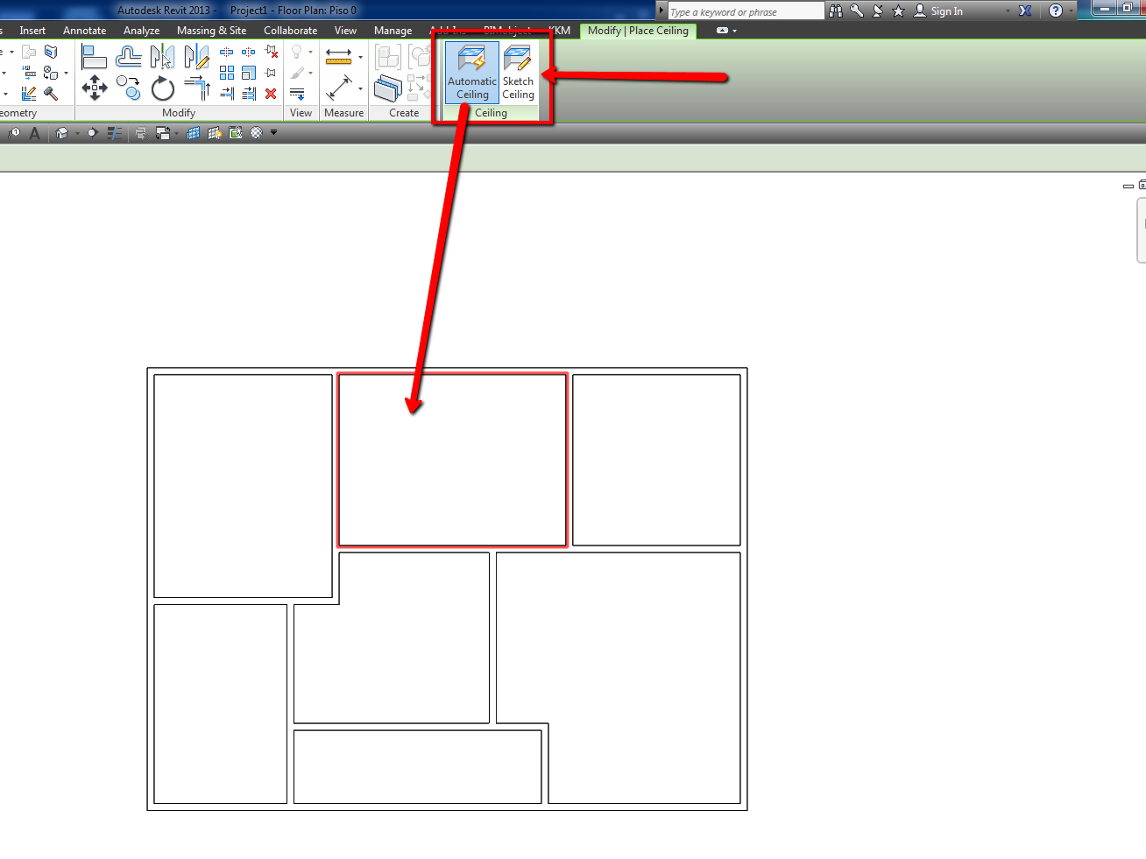Choose the Offset tool
The width and height of the screenshot is (1146, 859).
point(129,57)
